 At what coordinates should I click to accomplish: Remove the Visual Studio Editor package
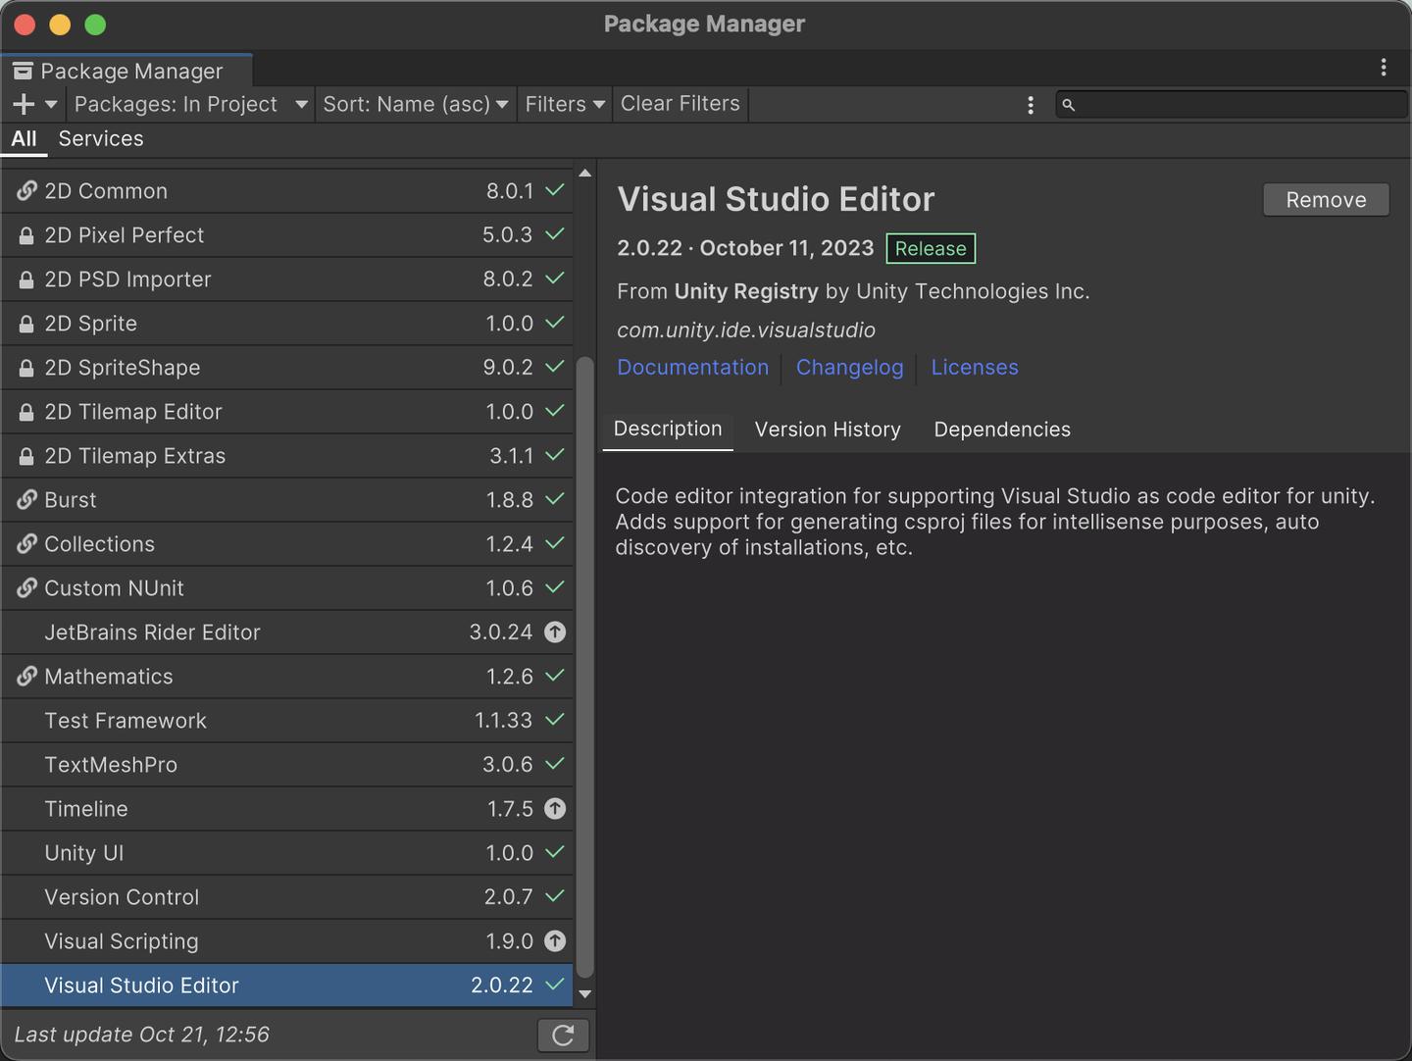tap(1325, 199)
